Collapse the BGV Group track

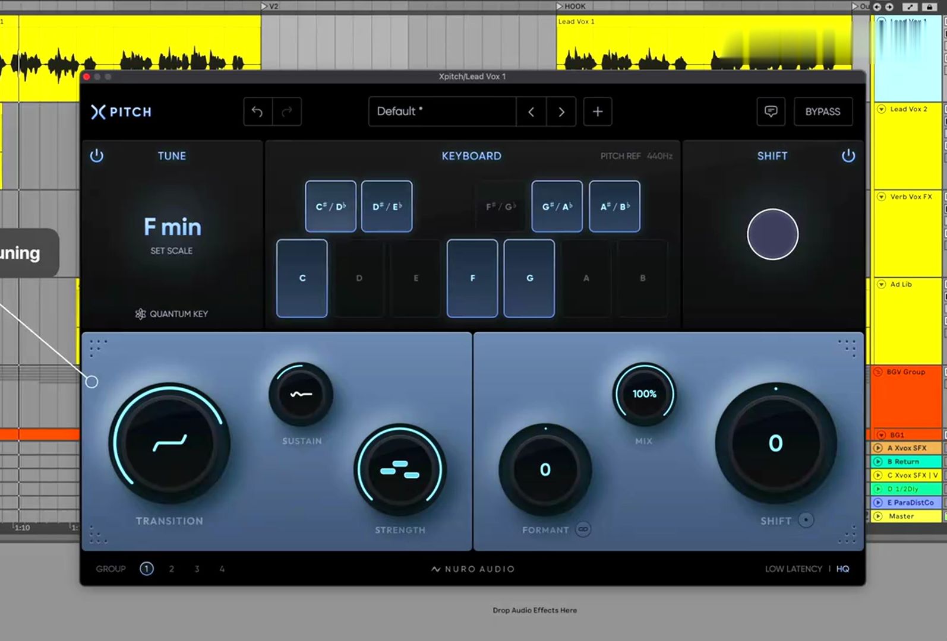coord(878,372)
